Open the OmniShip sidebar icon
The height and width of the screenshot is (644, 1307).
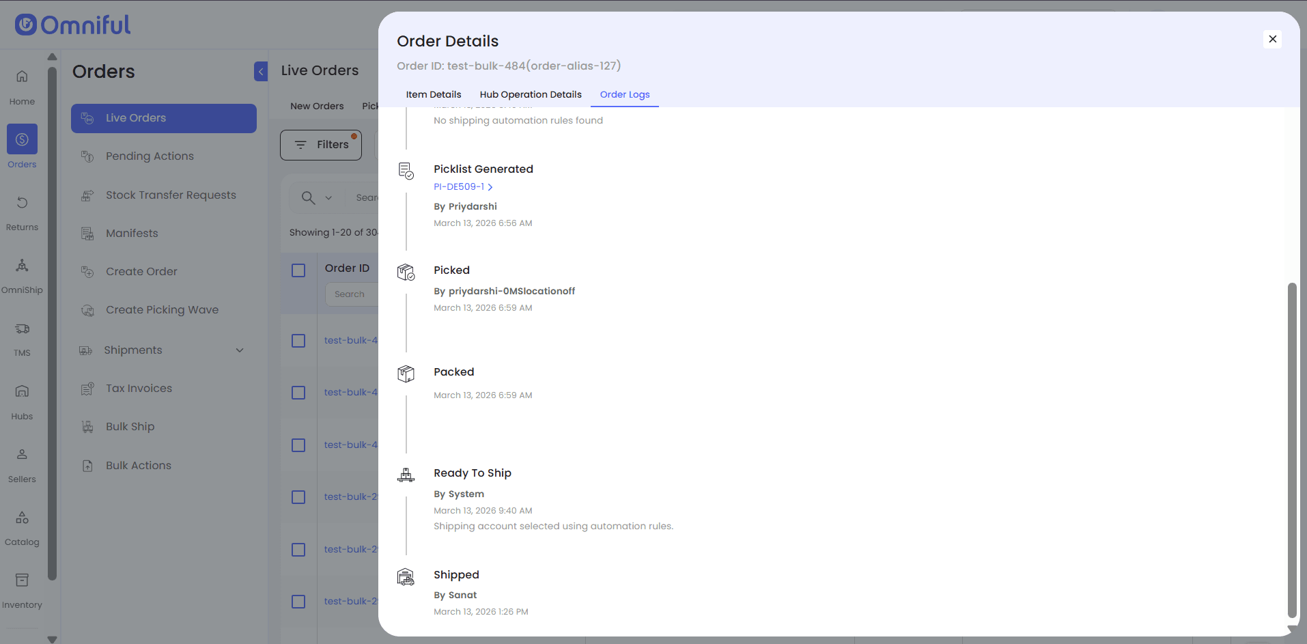pyautogui.click(x=22, y=266)
